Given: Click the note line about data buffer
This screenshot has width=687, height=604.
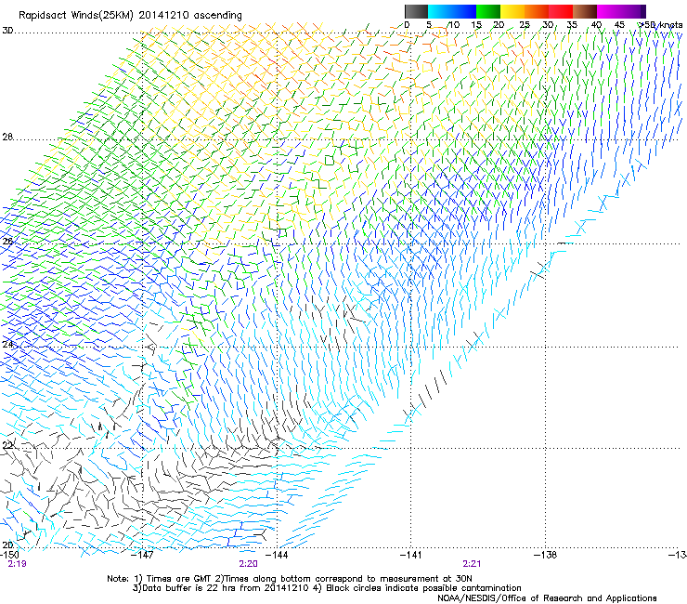Looking at the screenshot, I should [327, 588].
